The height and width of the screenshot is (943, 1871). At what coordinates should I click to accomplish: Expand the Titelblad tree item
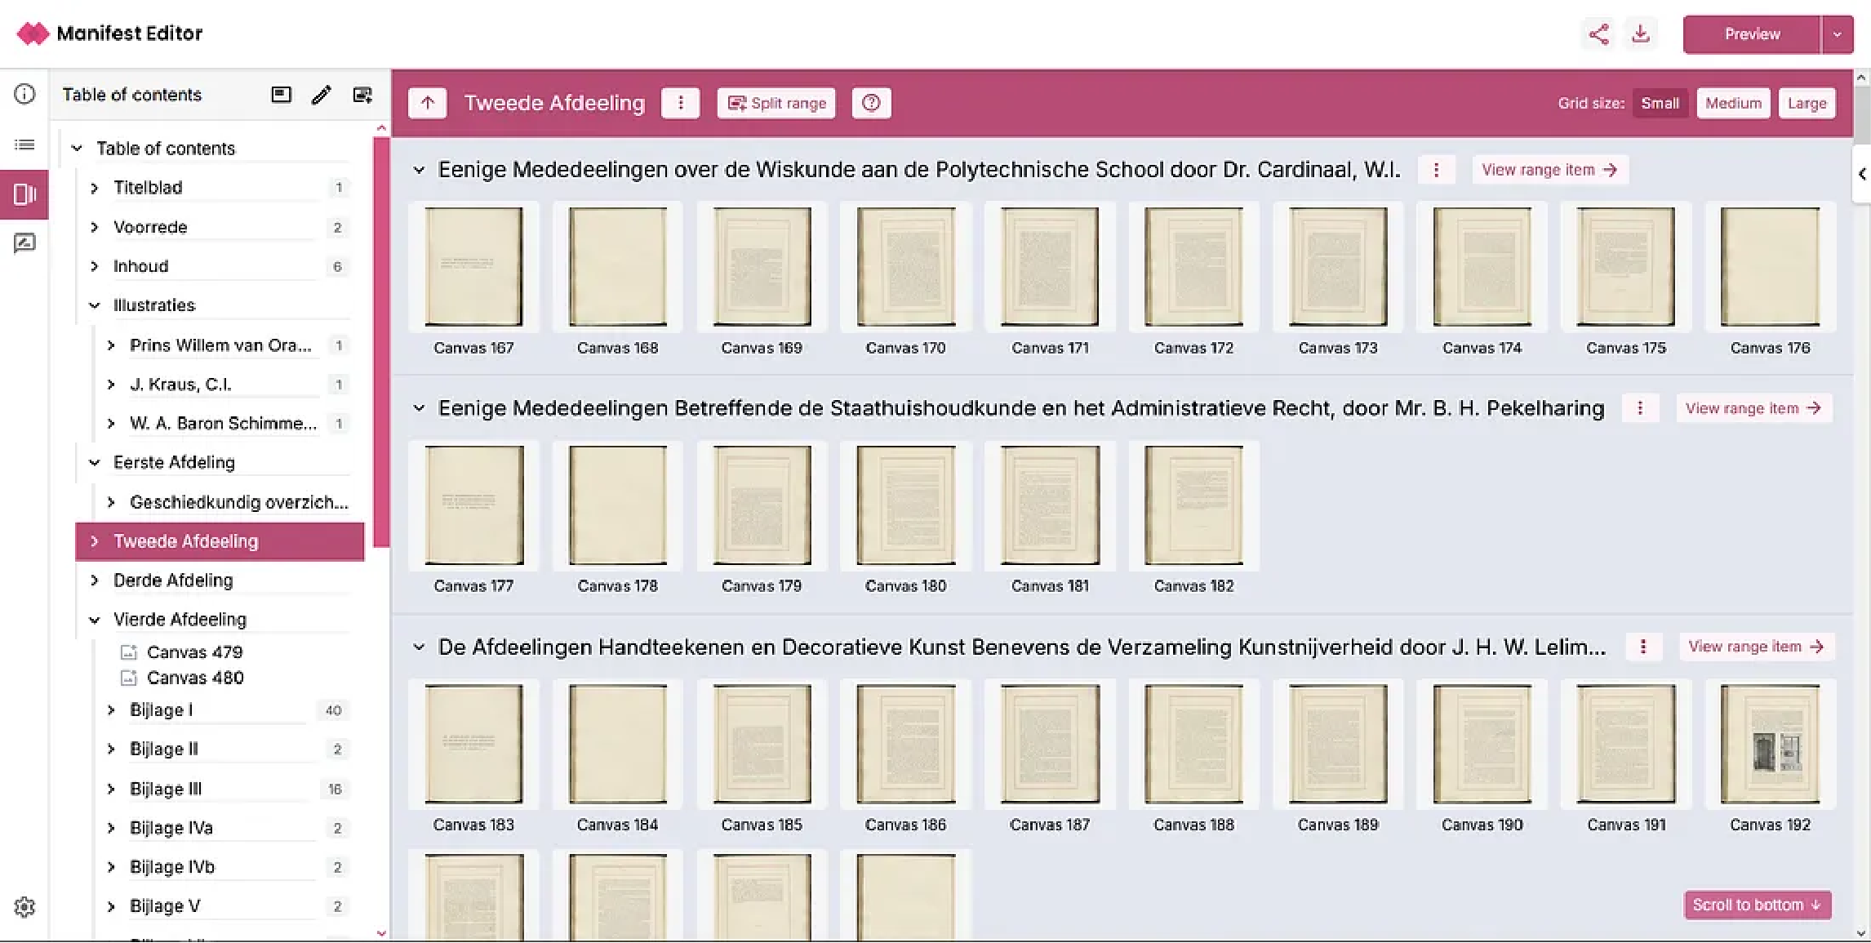click(x=94, y=187)
